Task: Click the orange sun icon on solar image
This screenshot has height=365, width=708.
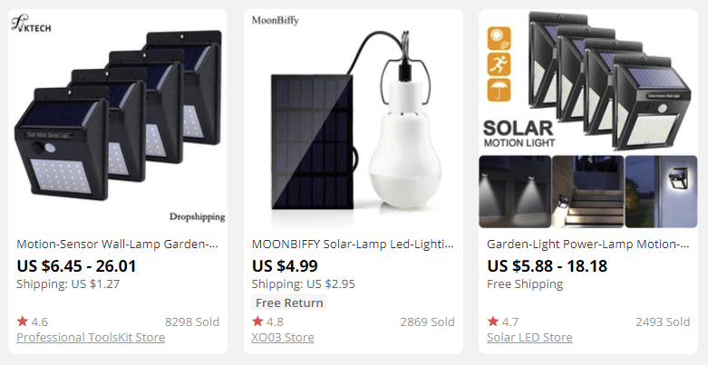Action: tap(499, 38)
